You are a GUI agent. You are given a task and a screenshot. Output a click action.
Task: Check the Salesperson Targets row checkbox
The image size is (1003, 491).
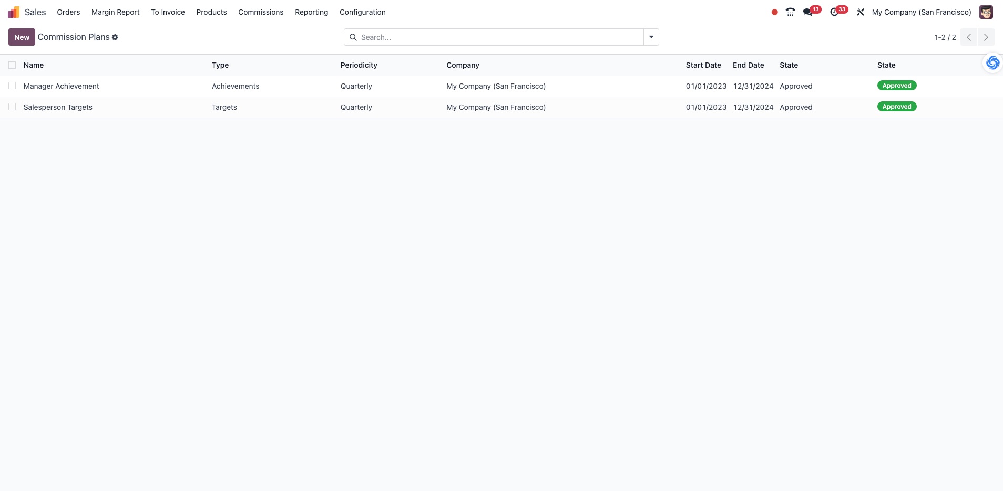[x=12, y=107]
